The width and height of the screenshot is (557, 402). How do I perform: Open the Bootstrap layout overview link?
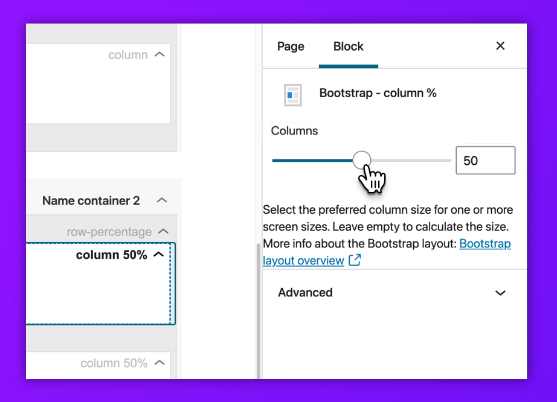(x=387, y=252)
